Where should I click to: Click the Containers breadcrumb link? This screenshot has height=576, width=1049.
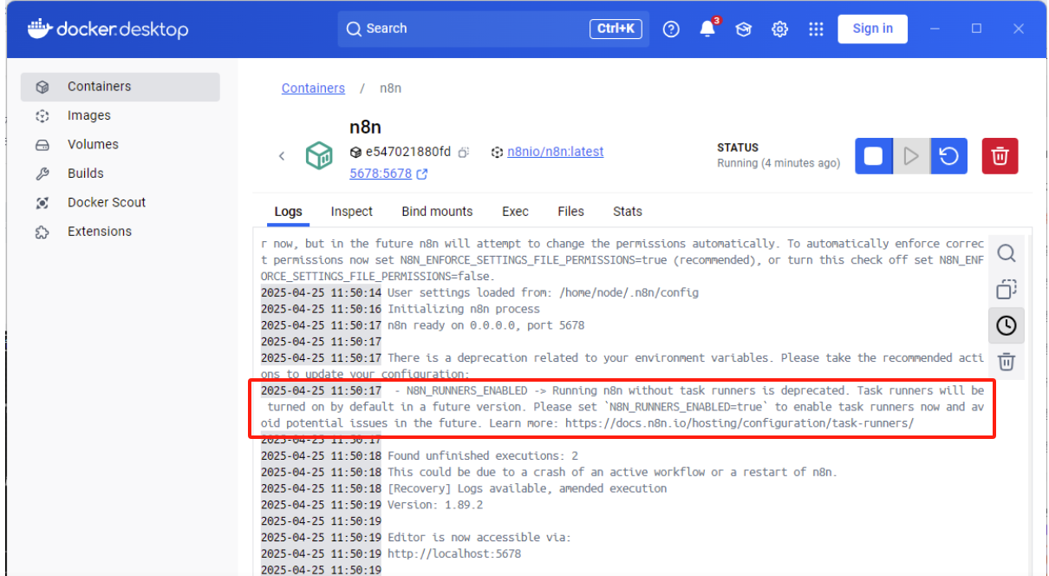click(313, 88)
